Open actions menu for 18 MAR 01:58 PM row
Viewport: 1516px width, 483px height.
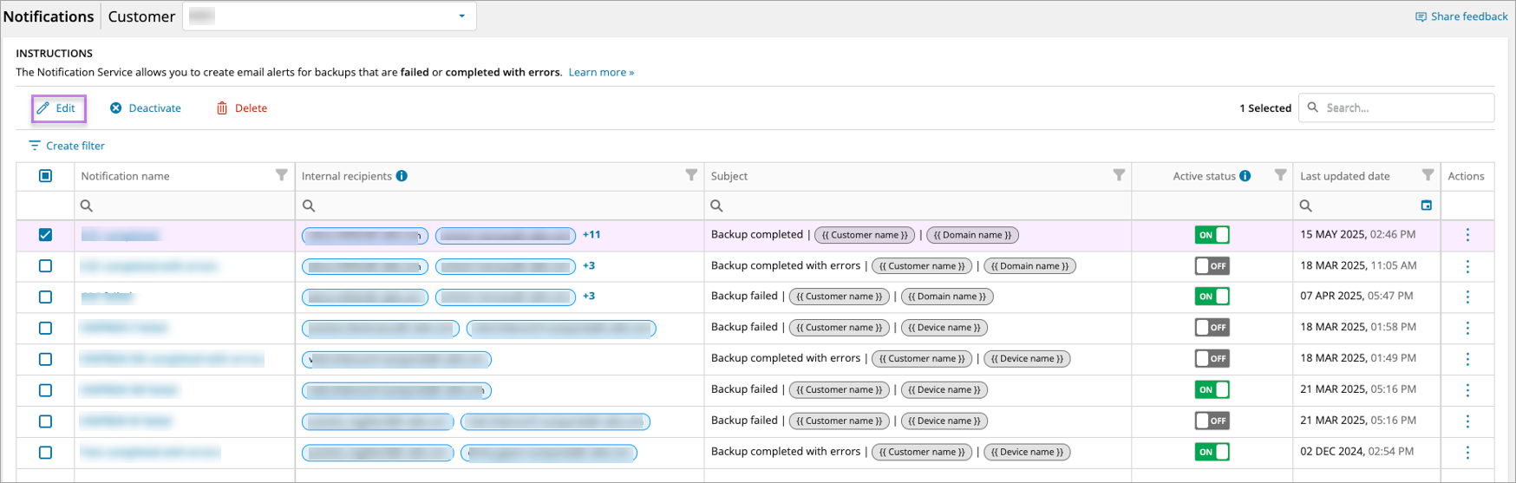(1467, 328)
